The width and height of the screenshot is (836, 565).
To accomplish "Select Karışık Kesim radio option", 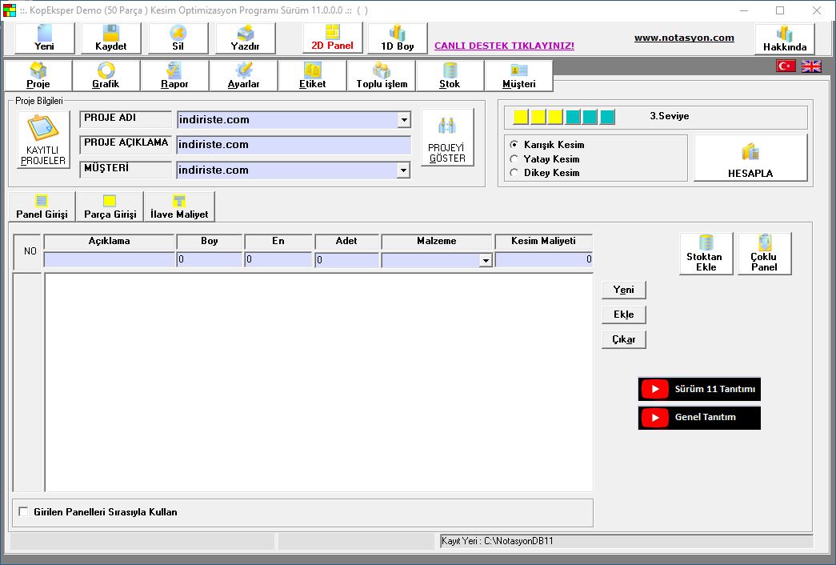I will [x=514, y=145].
